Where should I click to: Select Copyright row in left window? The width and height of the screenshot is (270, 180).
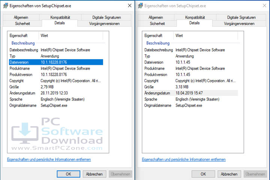[56, 81]
